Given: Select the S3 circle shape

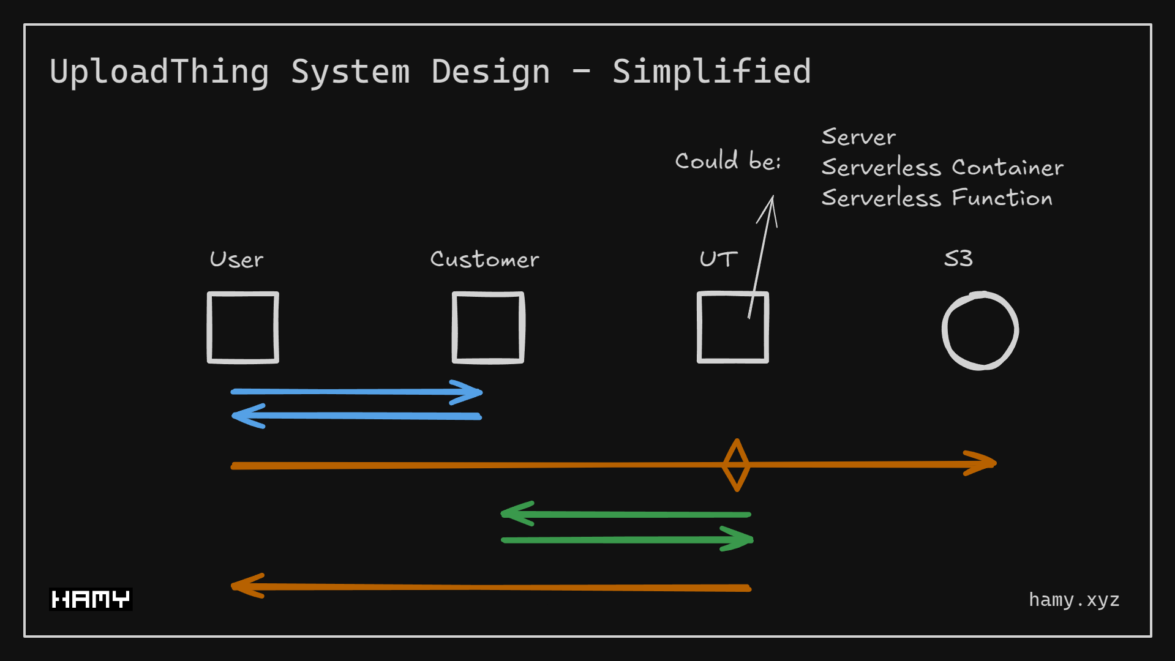Looking at the screenshot, I should pyautogui.click(x=980, y=329).
